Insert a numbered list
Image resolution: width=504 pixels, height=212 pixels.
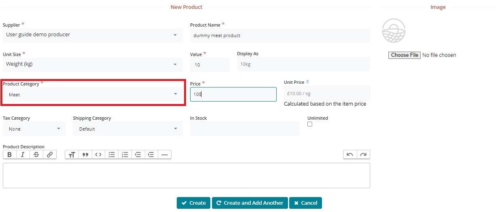tap(125, 155)
